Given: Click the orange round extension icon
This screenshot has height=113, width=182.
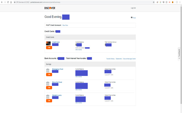Looking at the screenshot, I should click(x=173, y=2).
